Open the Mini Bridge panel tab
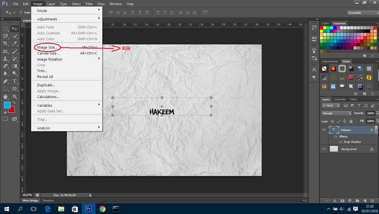 pos(30,200)
